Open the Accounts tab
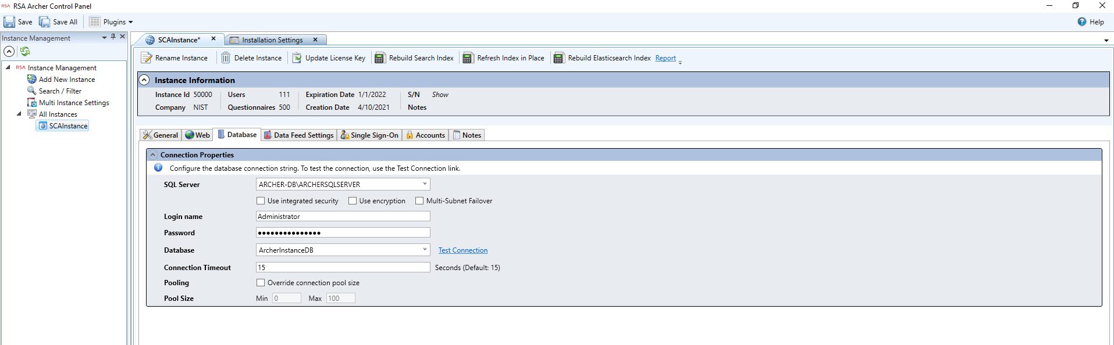The image size is (1114, 345). pos(425,135)
